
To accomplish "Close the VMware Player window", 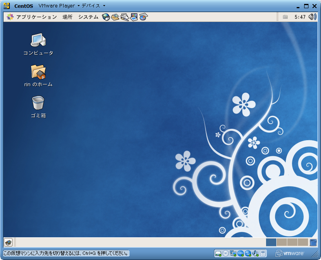I will (314, 6).
